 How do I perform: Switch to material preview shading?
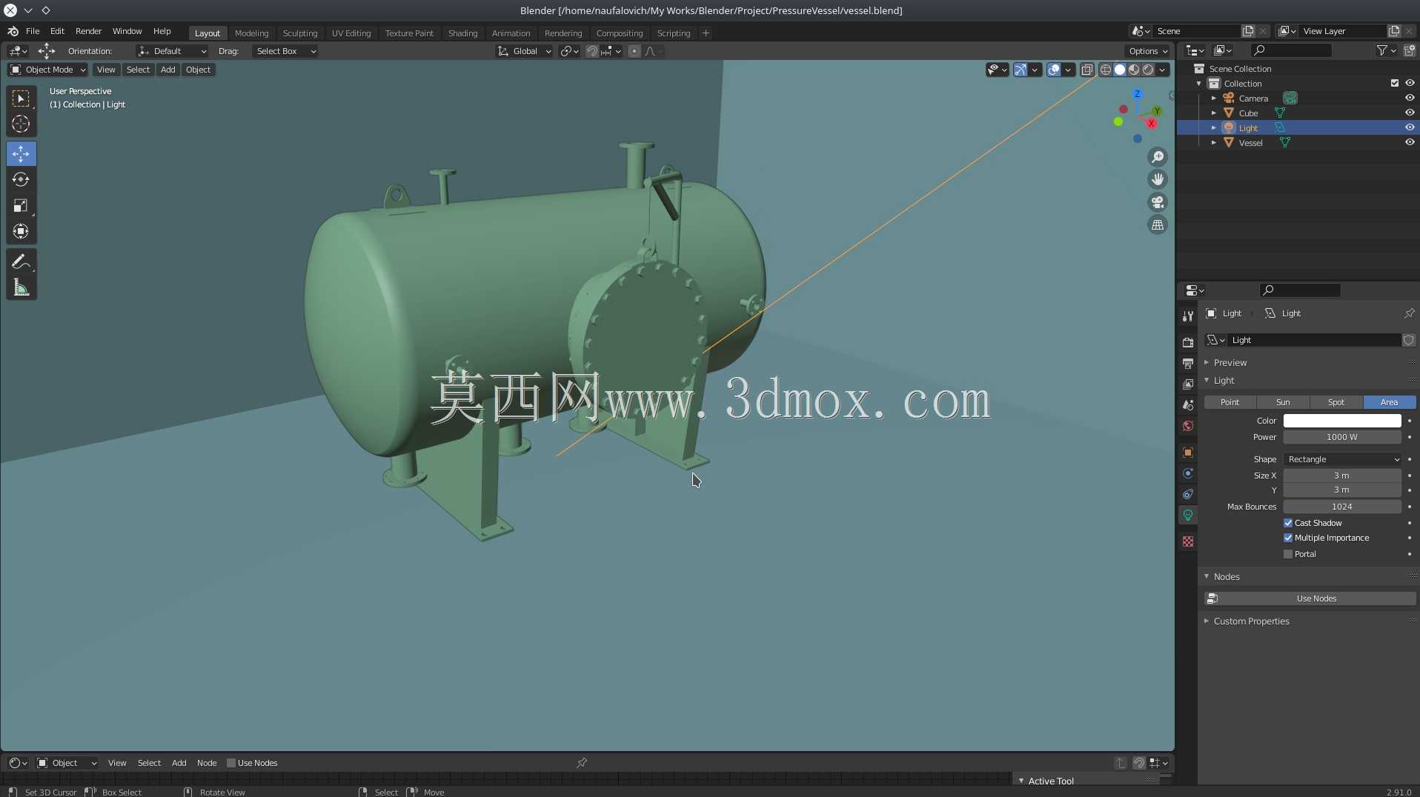[1134, 70]
